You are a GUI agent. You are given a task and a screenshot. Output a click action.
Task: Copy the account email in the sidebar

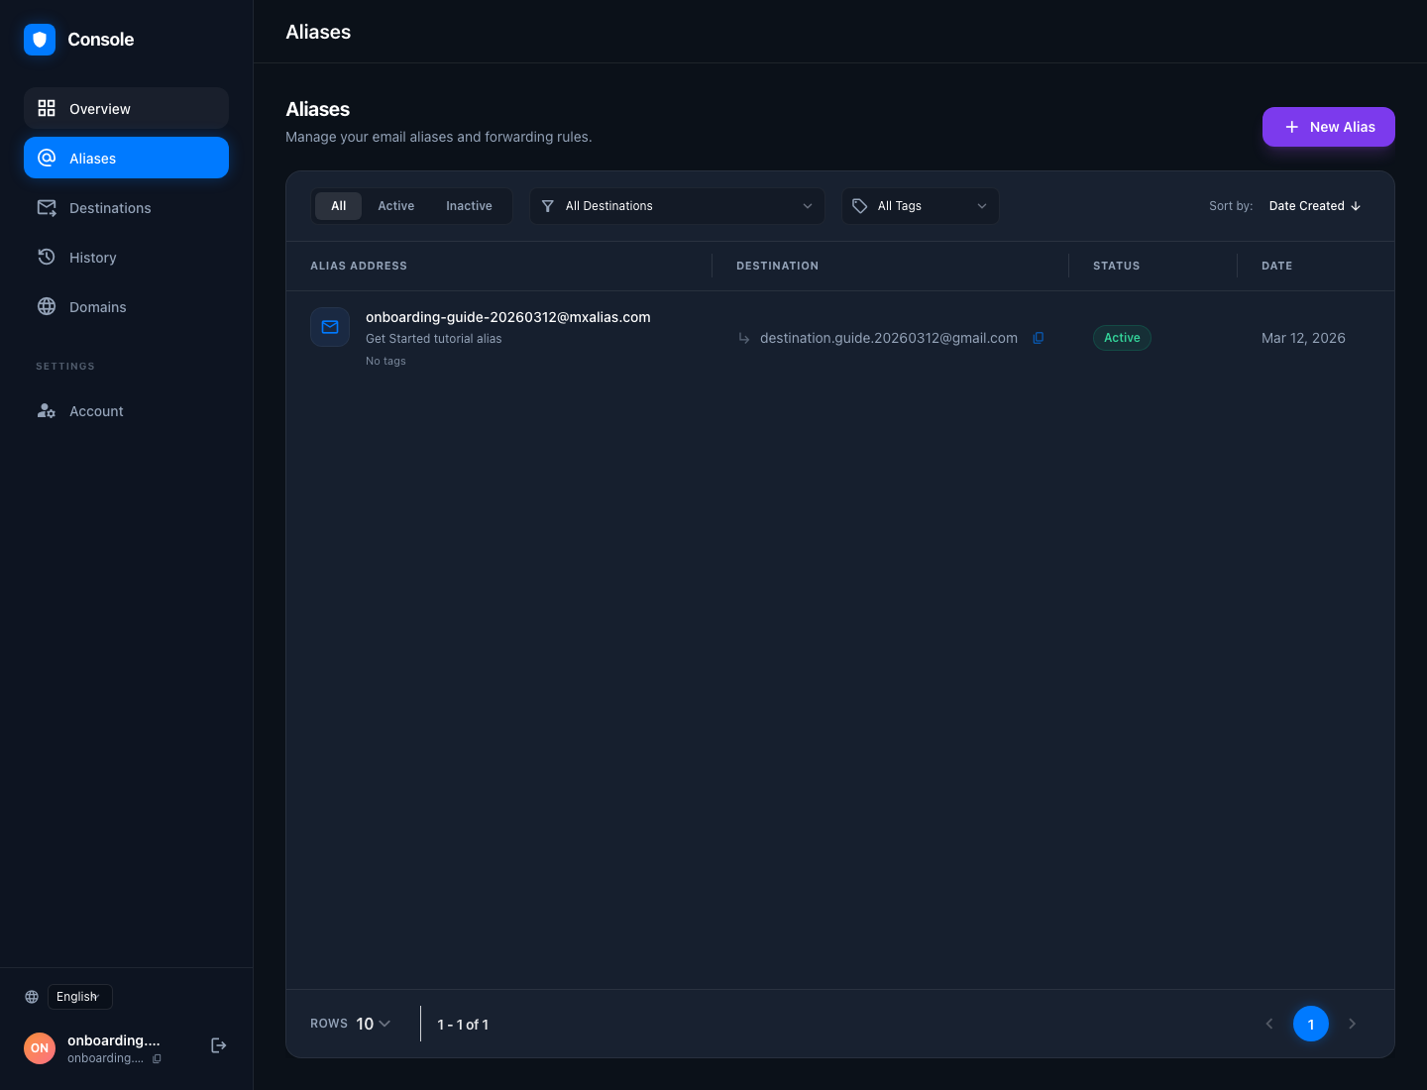pyautogui.click(x=157, y=1058)
